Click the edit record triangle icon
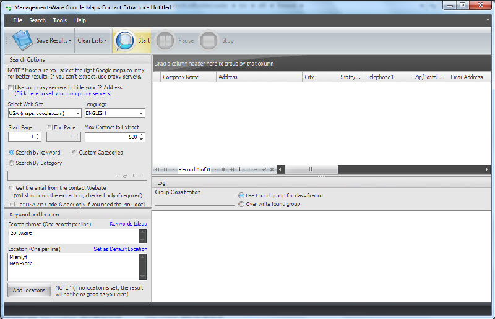This screenshot has width=495, height=319. point(256,169)
